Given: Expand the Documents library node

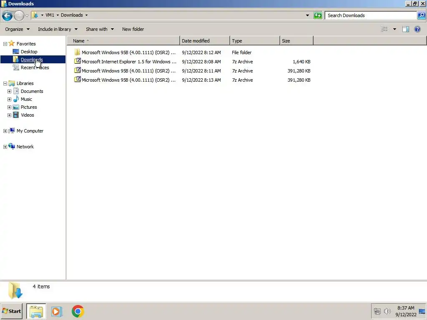Looking at the screenshot, I should click(x=9, y=91).
